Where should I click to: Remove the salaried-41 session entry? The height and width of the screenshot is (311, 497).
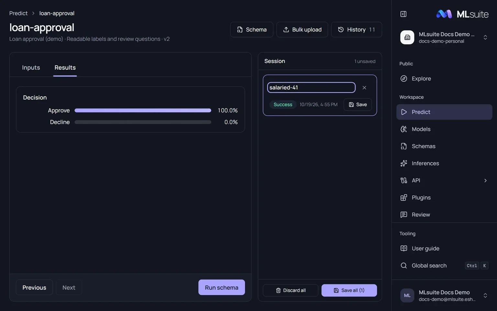364,87
